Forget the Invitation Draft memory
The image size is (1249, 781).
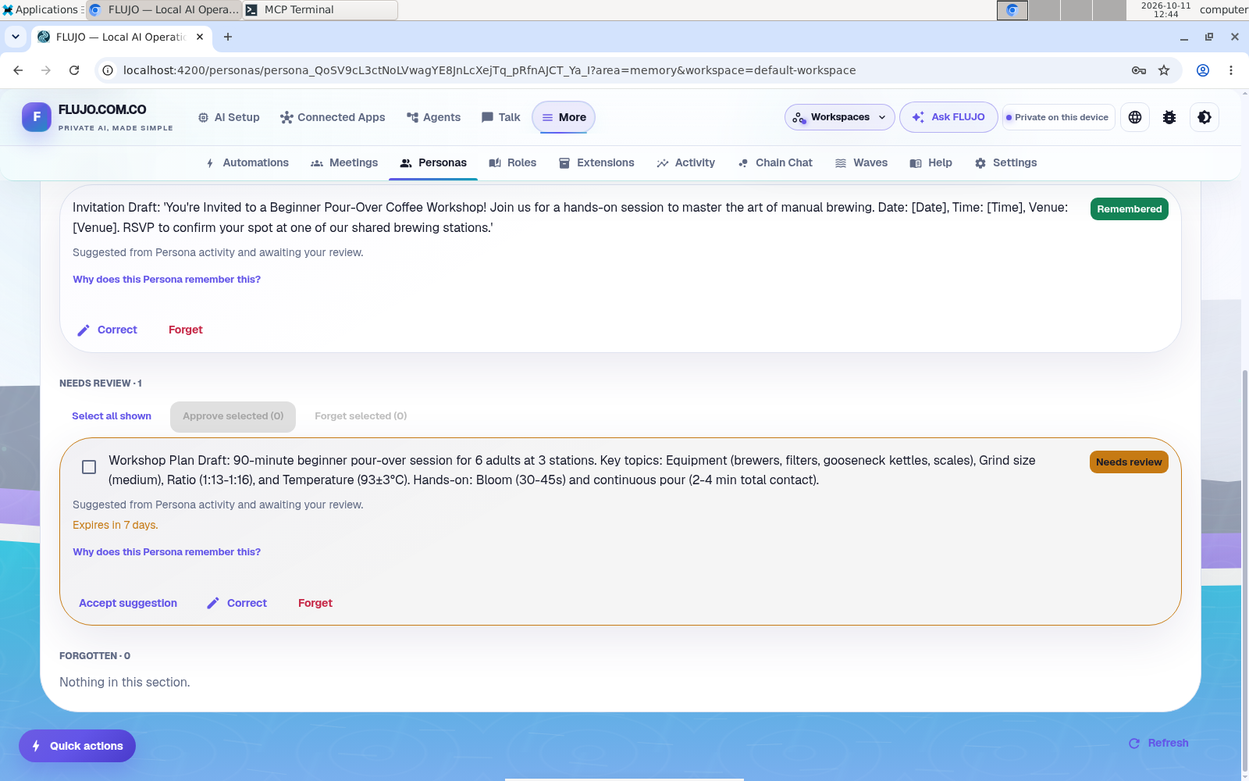click(186, 330)
